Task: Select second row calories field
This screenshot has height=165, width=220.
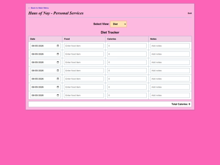Action: tap(127, 54)
